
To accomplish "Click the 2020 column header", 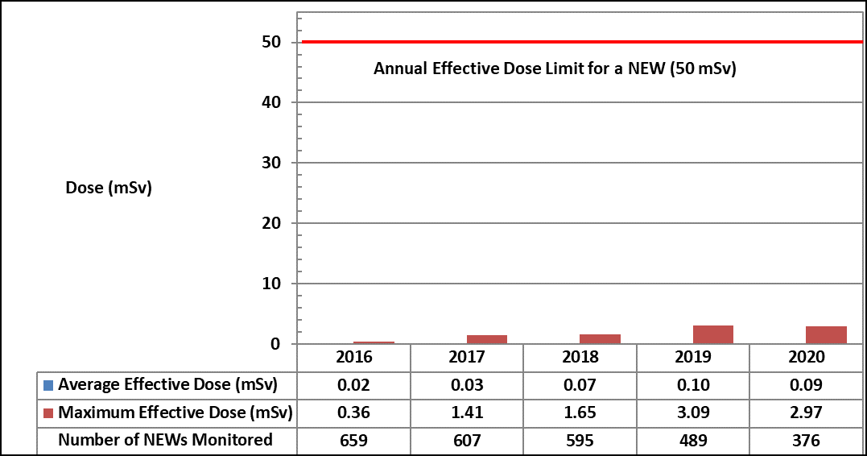I will [806, 357].
